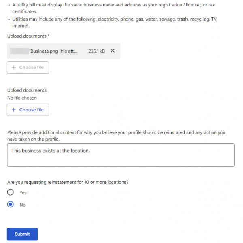The width and height of the screenshot is (243, 243).
Task: Click the No file chosen text
Action: [x=22, y=98]
